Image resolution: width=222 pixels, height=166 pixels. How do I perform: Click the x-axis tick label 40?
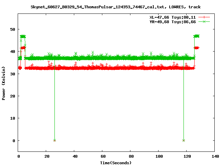pyautogui.click(x=75, y=156)
